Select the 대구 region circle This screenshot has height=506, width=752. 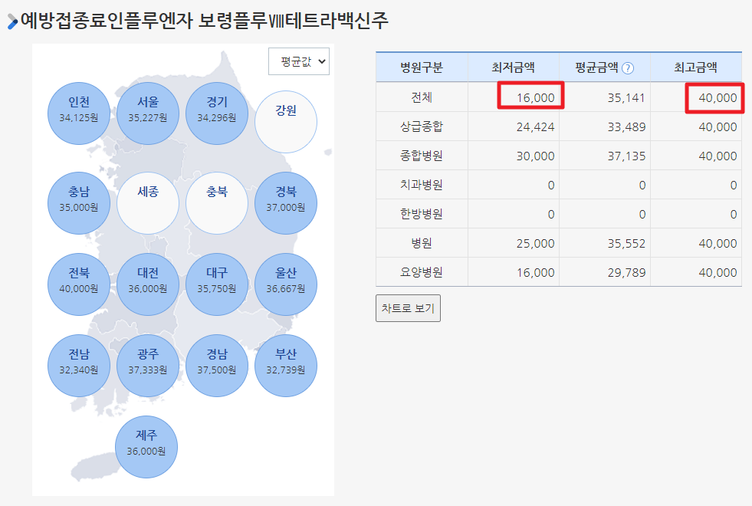click(x=217, y=284)
